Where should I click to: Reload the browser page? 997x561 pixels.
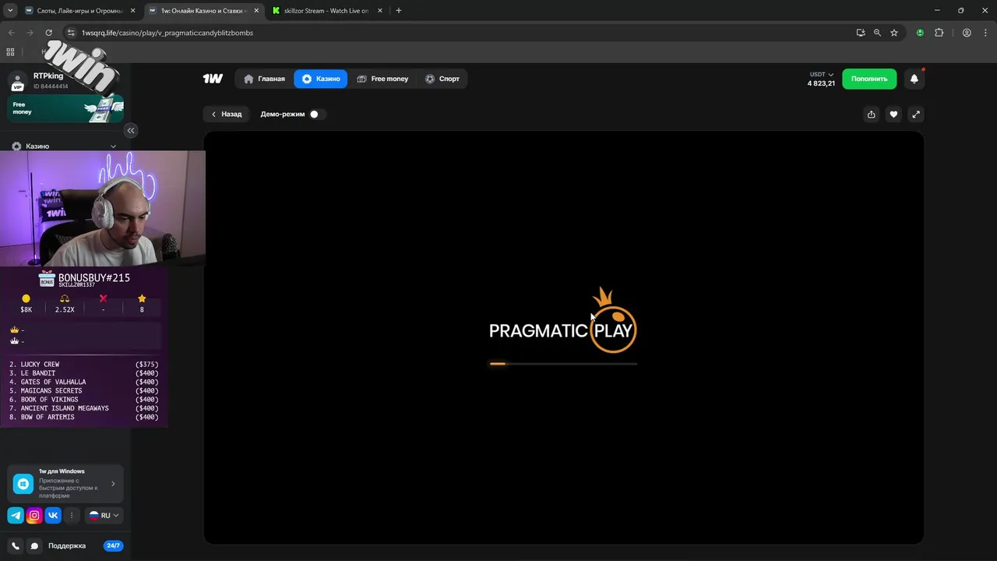pos(48,33)
